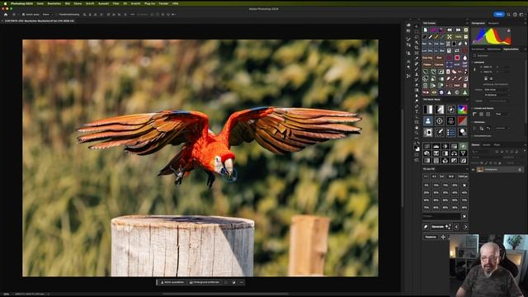Screen dimensions: 528x297
Task: Click the white droplet icon in TK9 Combo
Action: click(465, 58)
